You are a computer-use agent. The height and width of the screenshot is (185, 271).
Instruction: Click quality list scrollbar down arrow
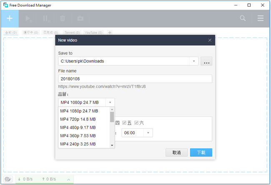pyautogui.click(x=112, y=145)
